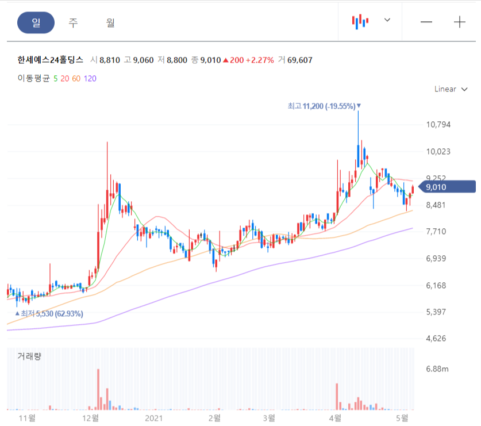Click the opening price 8,810
This screenshot has height=426, width=481.
(x=110, y=60)
